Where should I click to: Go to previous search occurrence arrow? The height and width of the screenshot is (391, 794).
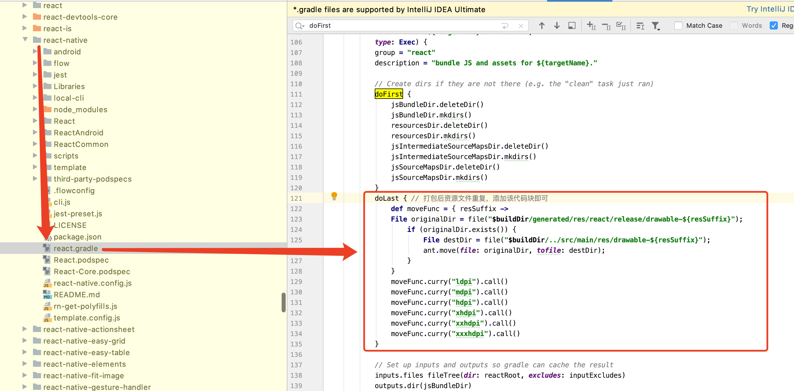tap(542, 25)
